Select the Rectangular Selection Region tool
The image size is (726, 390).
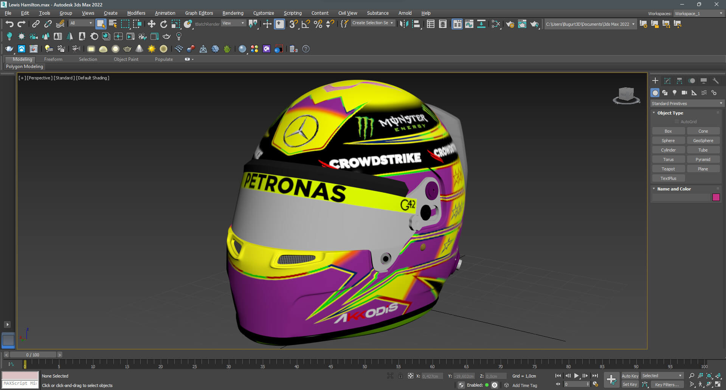tap(125, 24)
